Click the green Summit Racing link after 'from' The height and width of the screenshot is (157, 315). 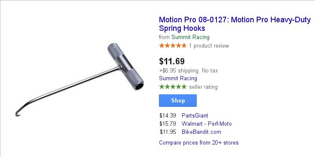click(x=190, y=37)
